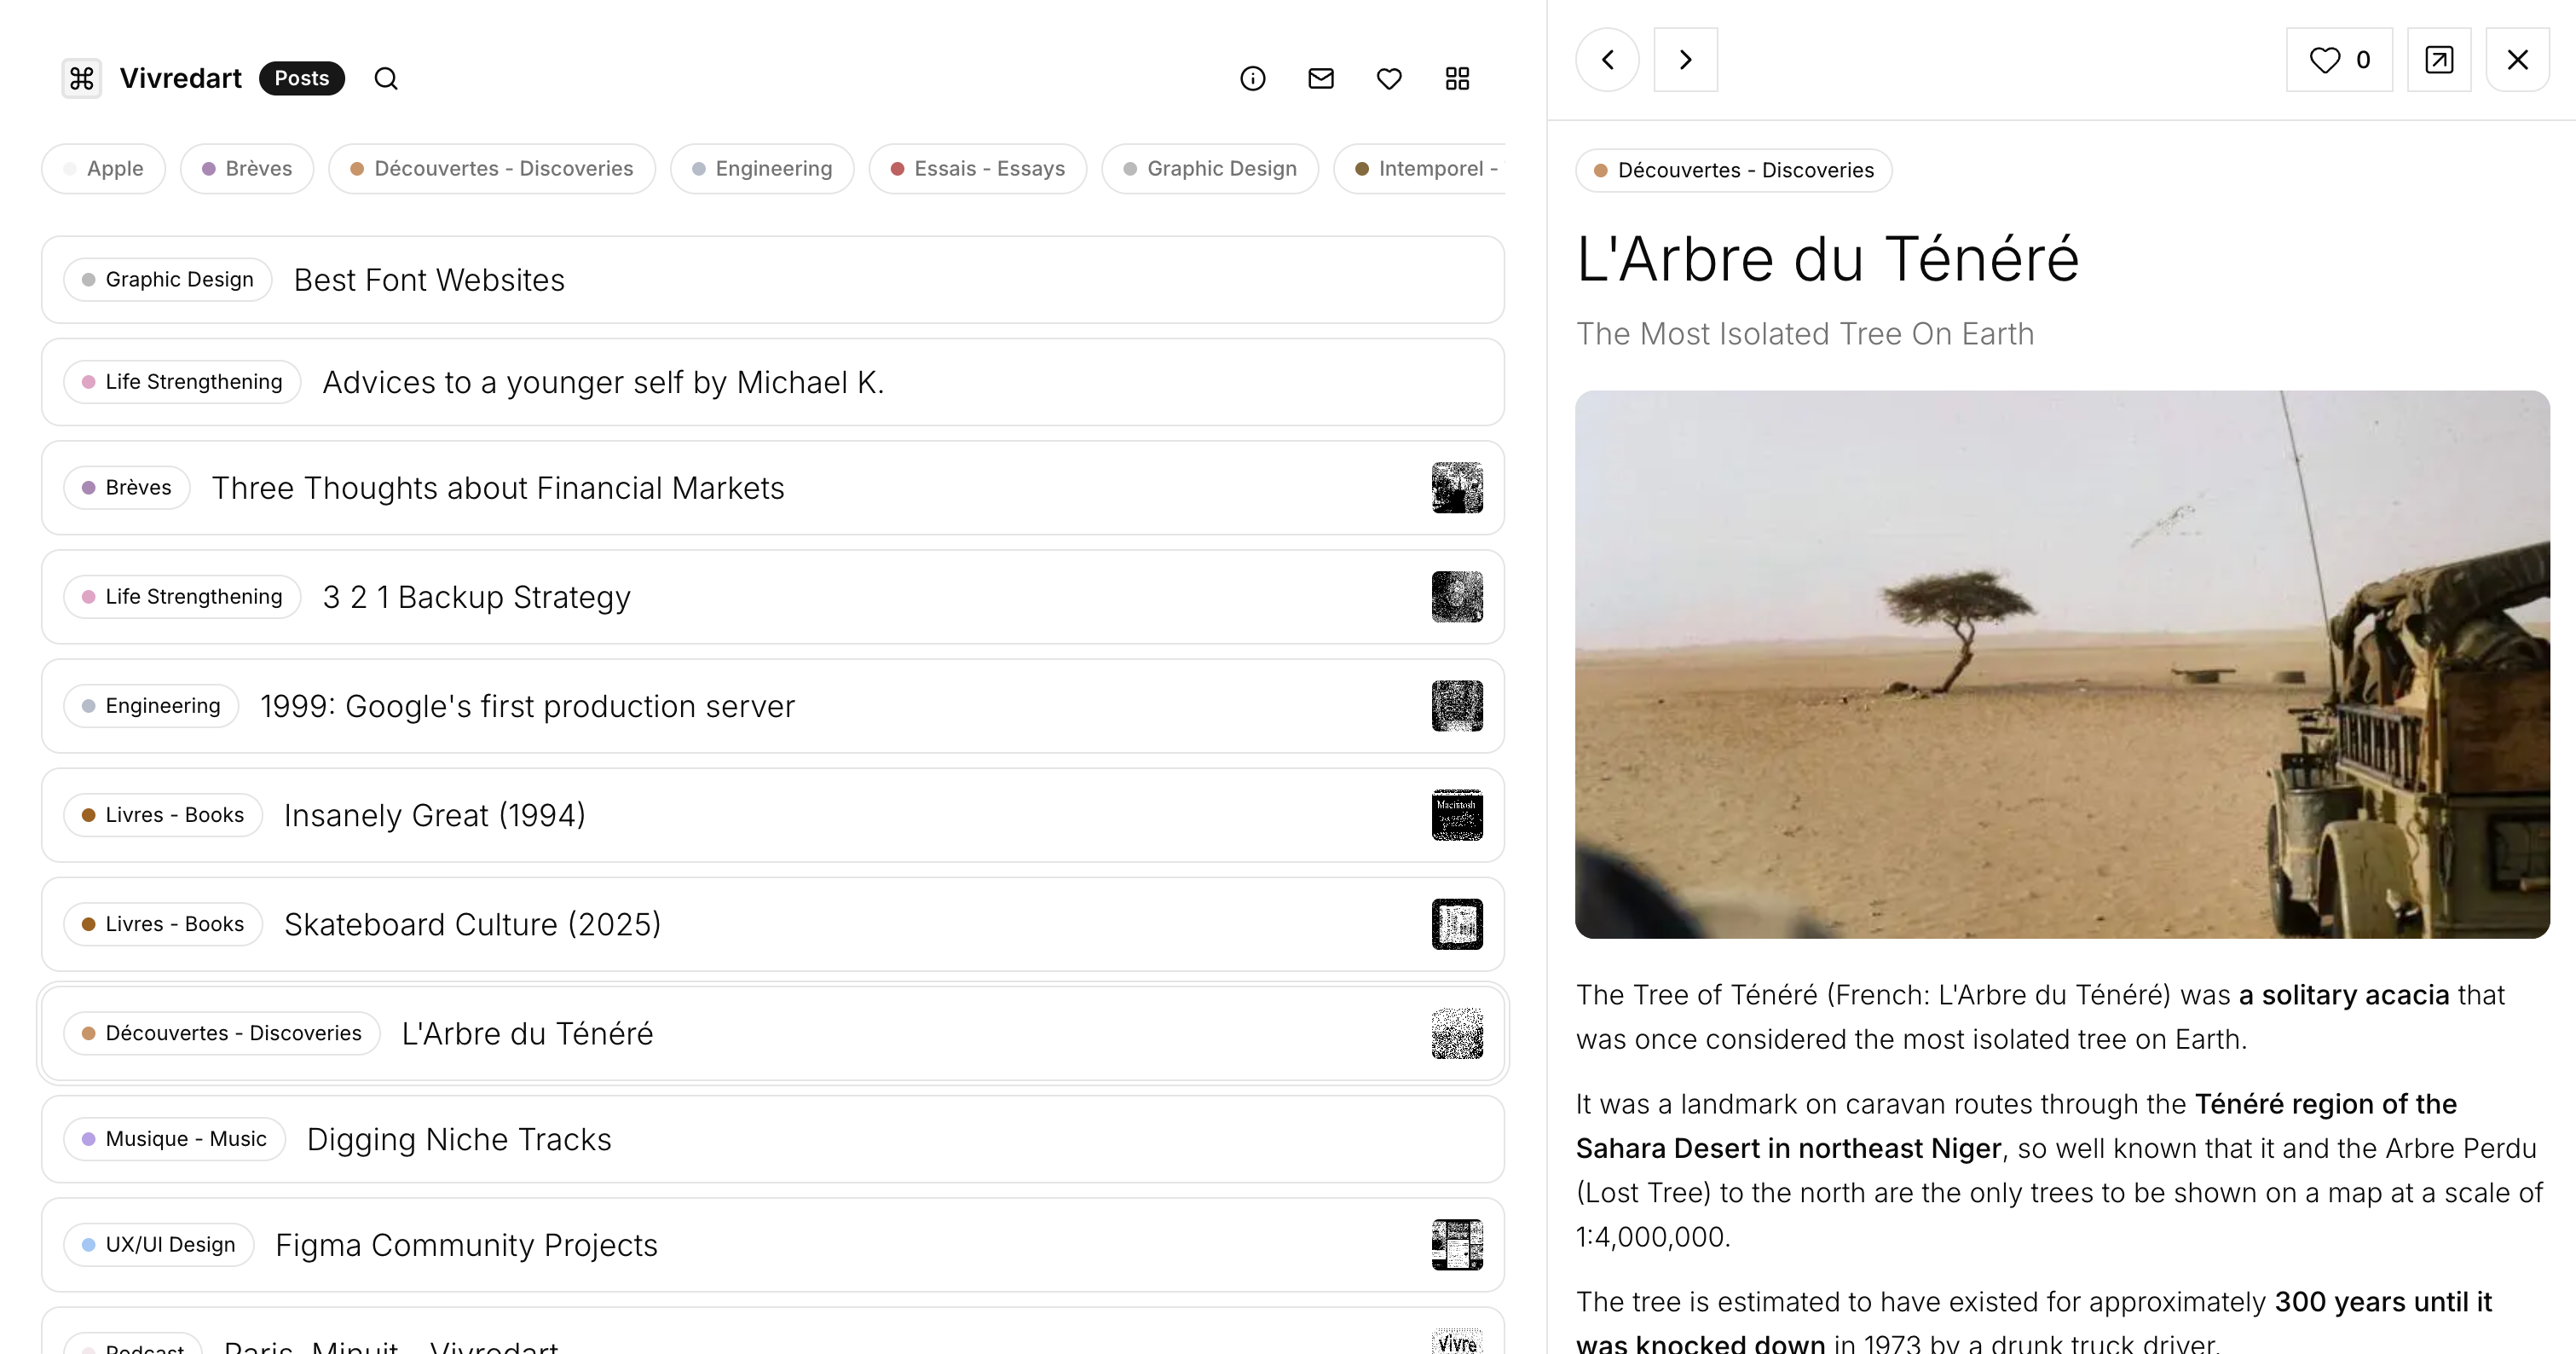Image resolution: width=2576 pixels, height=1354 pixels.
Task: Open 3 2 1 Backup Strategy post
Action: tap(476, 597)
